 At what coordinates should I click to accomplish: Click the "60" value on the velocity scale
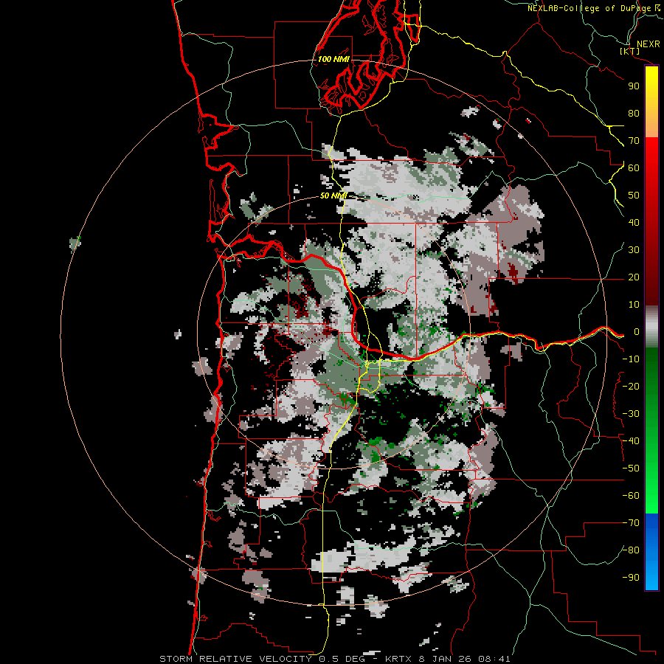click(634, 167)
